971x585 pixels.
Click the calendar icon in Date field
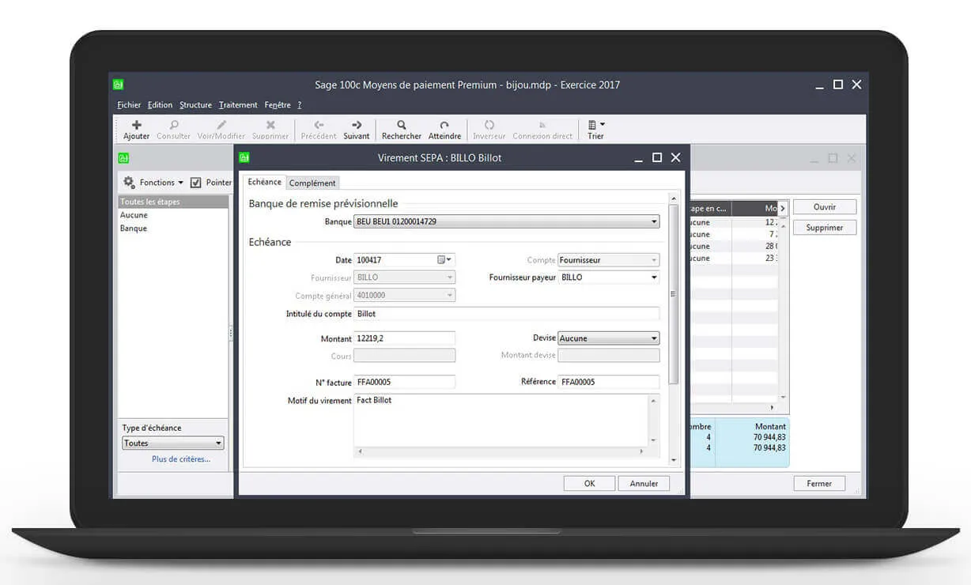(x=442, y=260)
